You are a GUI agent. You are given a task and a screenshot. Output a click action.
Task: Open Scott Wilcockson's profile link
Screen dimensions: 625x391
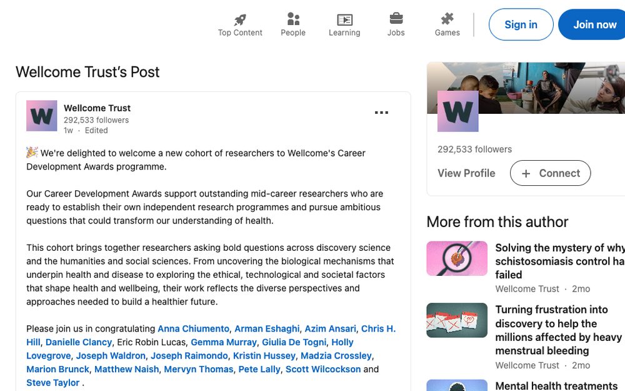(323, 370)
